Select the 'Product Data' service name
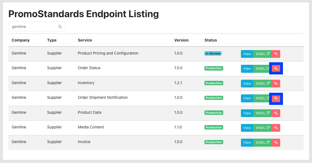 click(x=90, y=112)
